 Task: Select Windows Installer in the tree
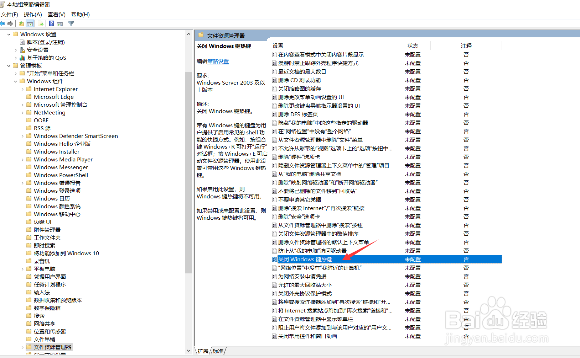57,152
